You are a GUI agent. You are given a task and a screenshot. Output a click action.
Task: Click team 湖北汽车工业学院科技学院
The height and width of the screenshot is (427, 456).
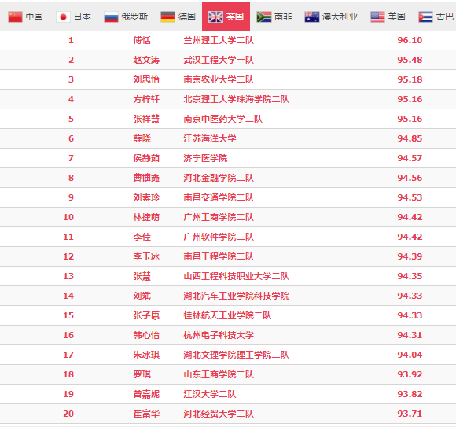236,296
